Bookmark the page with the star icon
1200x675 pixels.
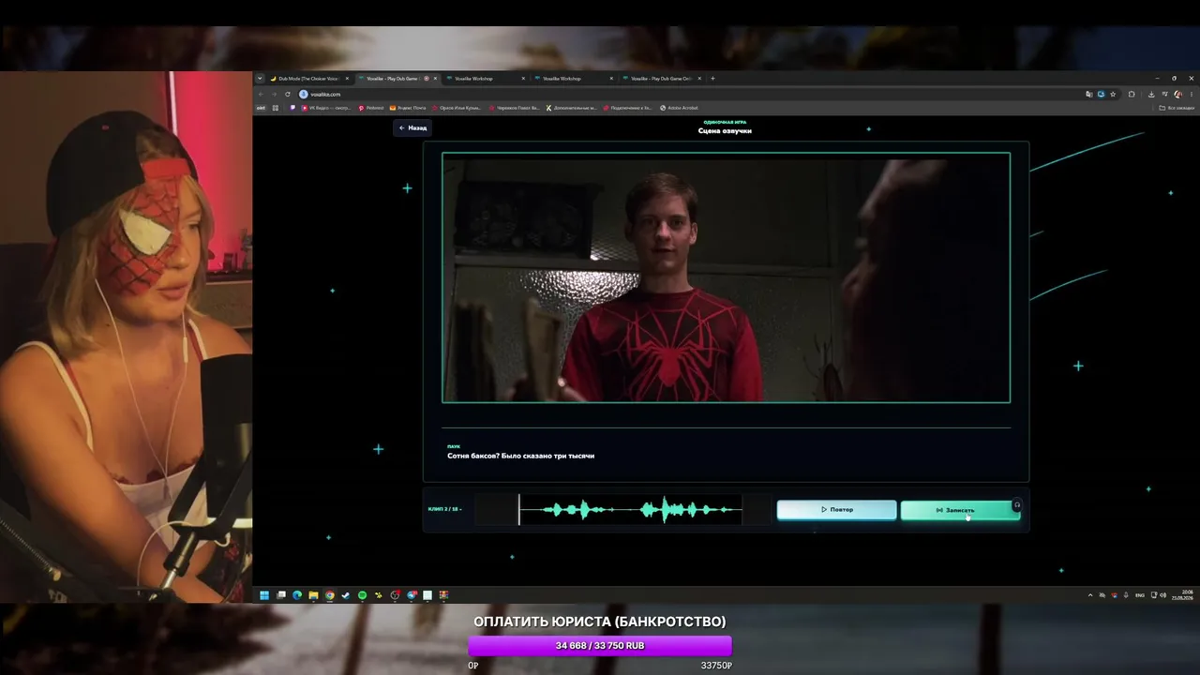click(x=1113, y=94)
